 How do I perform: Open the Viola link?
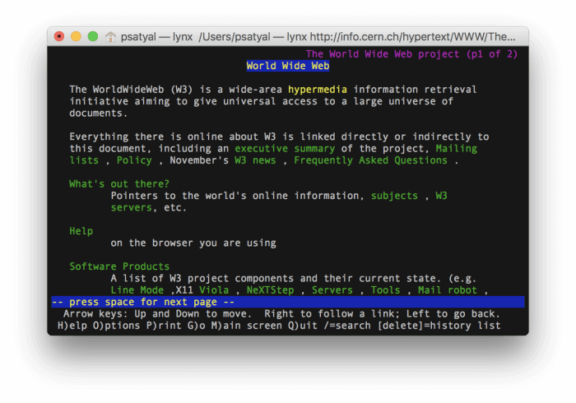coord(214,290)
